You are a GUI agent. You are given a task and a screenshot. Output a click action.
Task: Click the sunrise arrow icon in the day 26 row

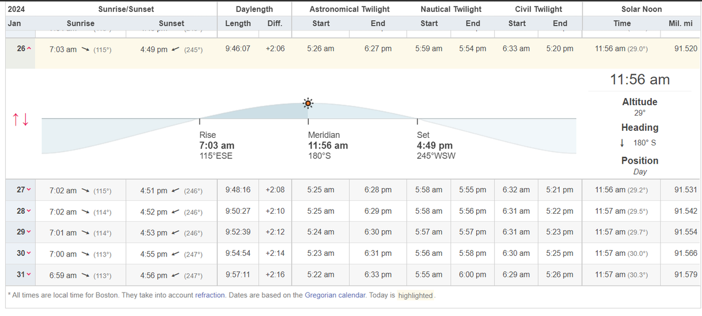click(85, 50)
